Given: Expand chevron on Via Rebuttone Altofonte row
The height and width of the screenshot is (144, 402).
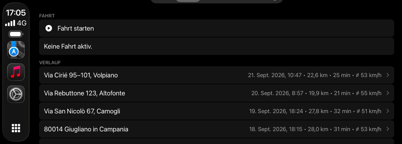Looking at the screenshot, I should click(388, 93).
